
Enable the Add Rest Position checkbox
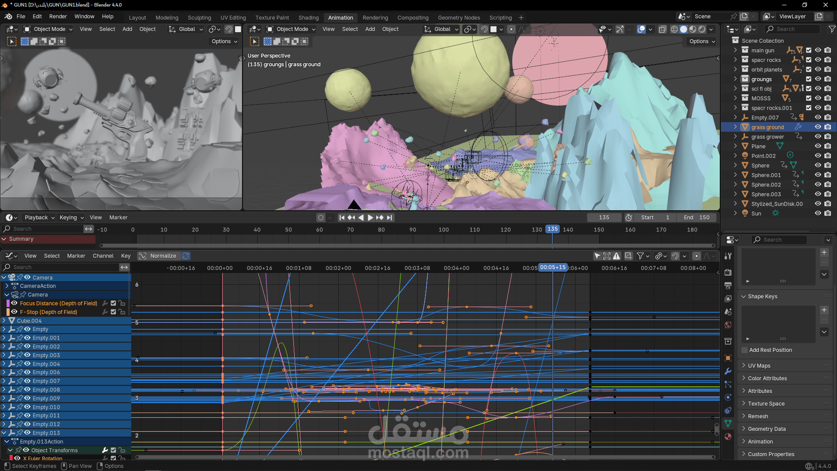(x=745, y=350)
